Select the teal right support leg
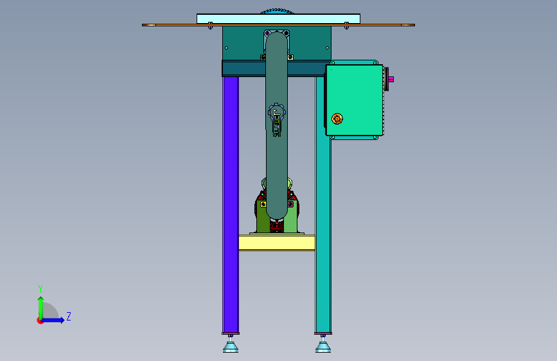Screen dimensions: 557x361 [323, 234]
